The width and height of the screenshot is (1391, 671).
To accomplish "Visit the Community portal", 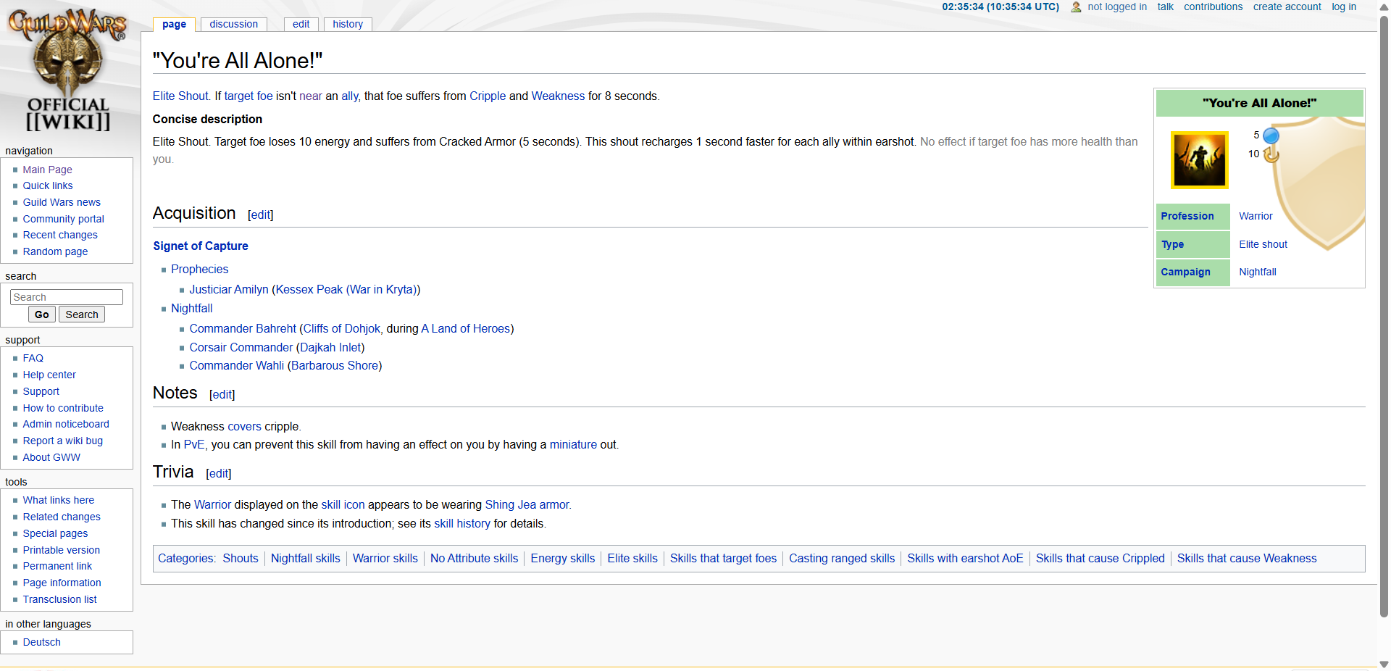I will (63, 219).
